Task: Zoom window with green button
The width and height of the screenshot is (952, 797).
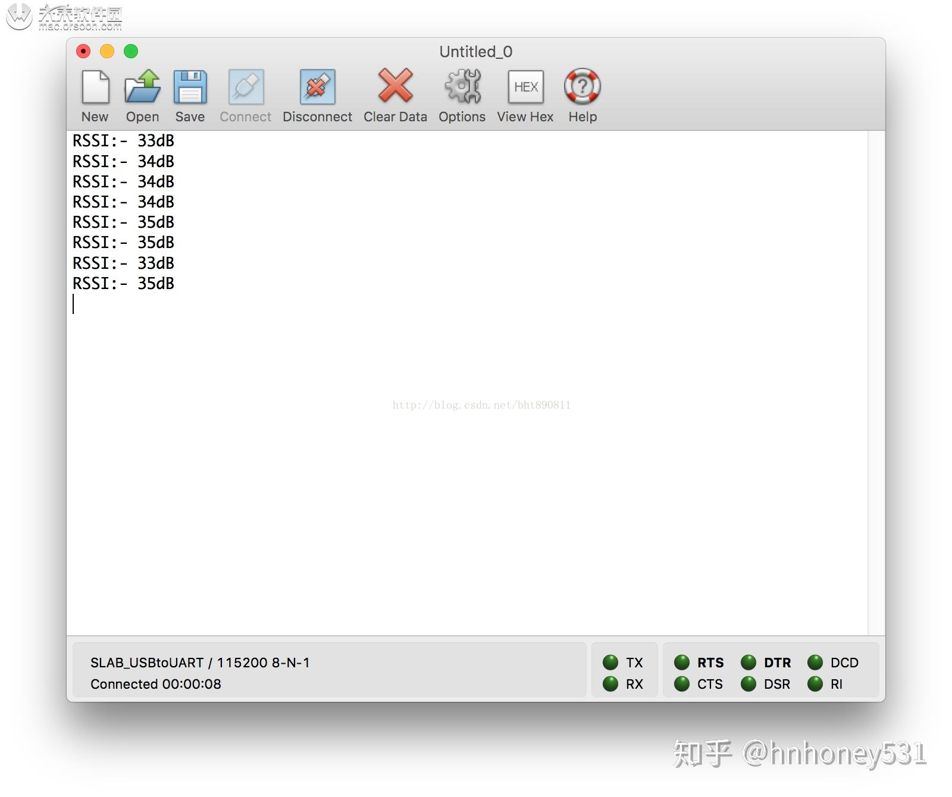Action: coord(131,51)
